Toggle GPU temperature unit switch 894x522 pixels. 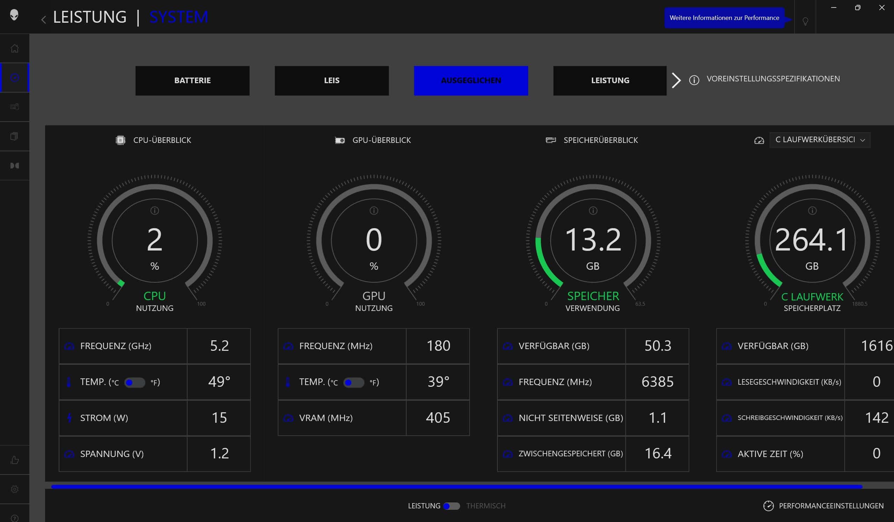pyautogui.click(x=354, y=382)
